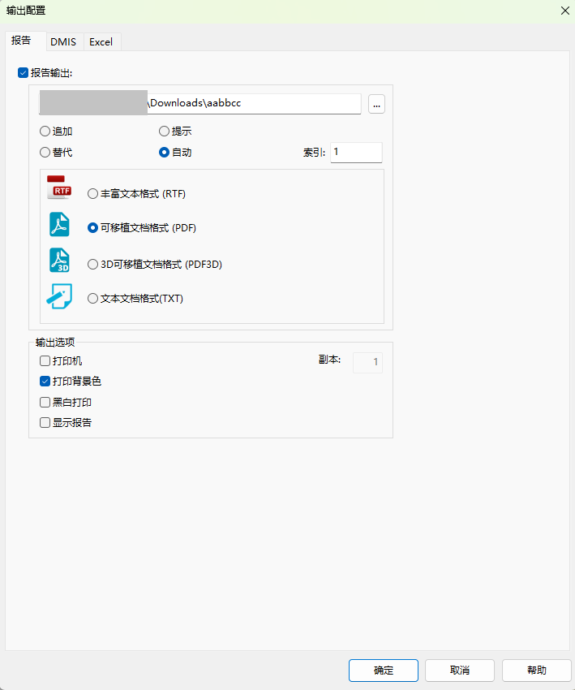Image resolution: width=575 pixels, height=690 pixels.
Task: Click the TXT text document icon
Action: coord(59,296)
